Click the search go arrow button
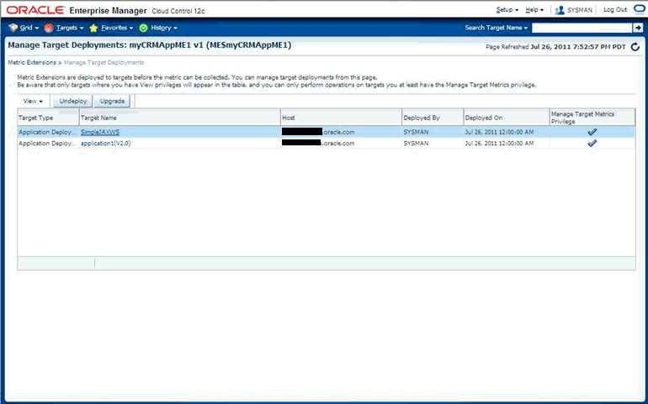The image size is (648, 404). [x=638, y=28]
